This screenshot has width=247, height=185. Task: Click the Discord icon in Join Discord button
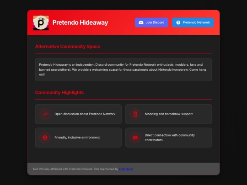coord(141,22)
